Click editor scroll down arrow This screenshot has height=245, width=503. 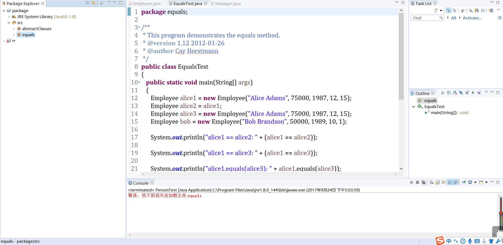(401, 169)
